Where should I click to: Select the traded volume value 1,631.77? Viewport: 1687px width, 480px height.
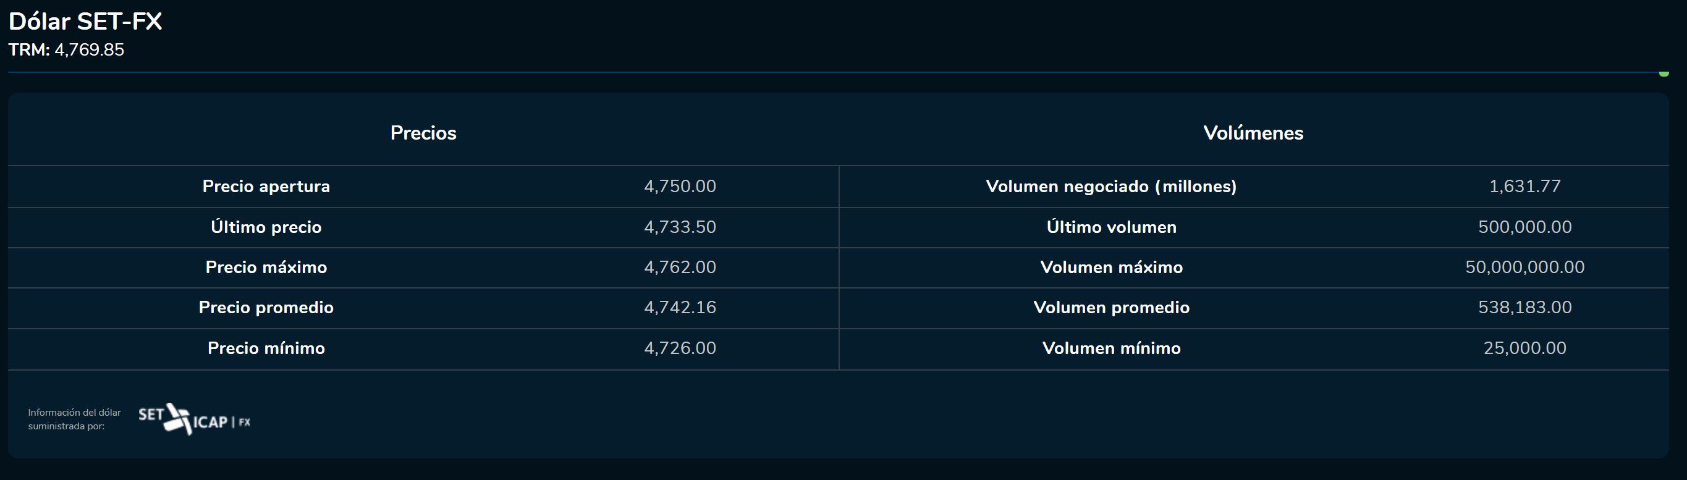[1524, 187]
